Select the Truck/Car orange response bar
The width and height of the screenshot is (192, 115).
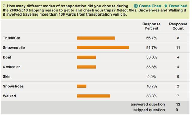[96, 38]
